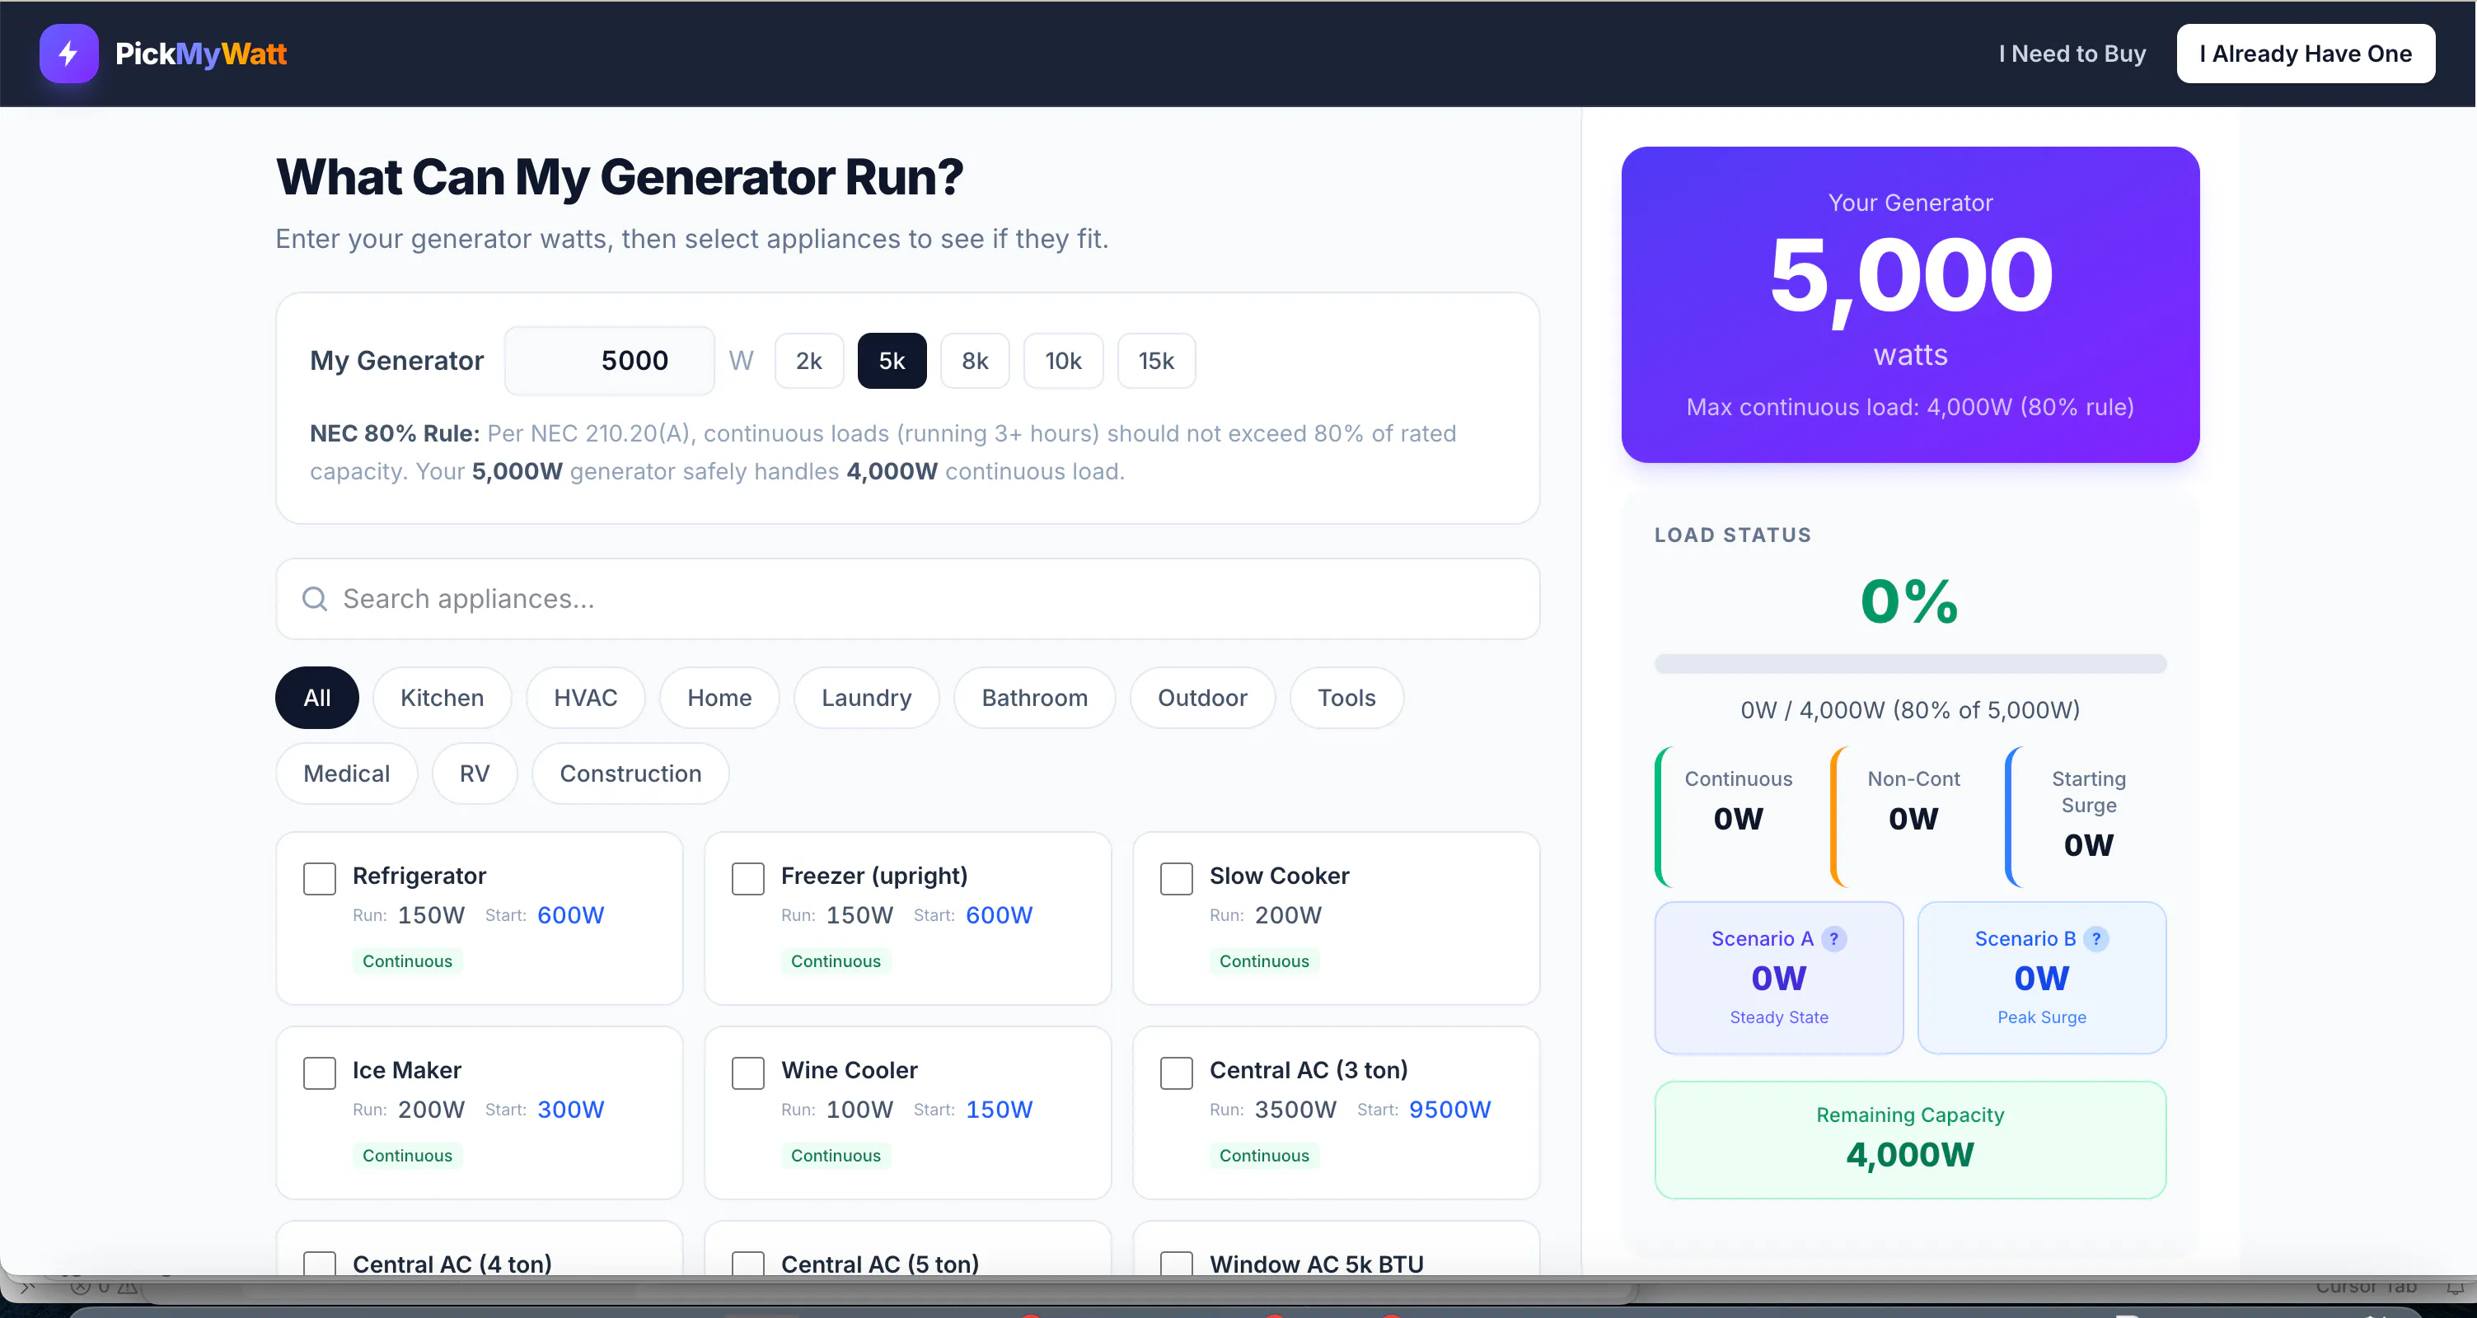The image size is (2477, 1318).
Task: Tick the Central AC (4 ton) checkbox
Action: coord(319,1263)
